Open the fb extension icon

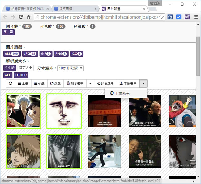(x=170, y=17)
